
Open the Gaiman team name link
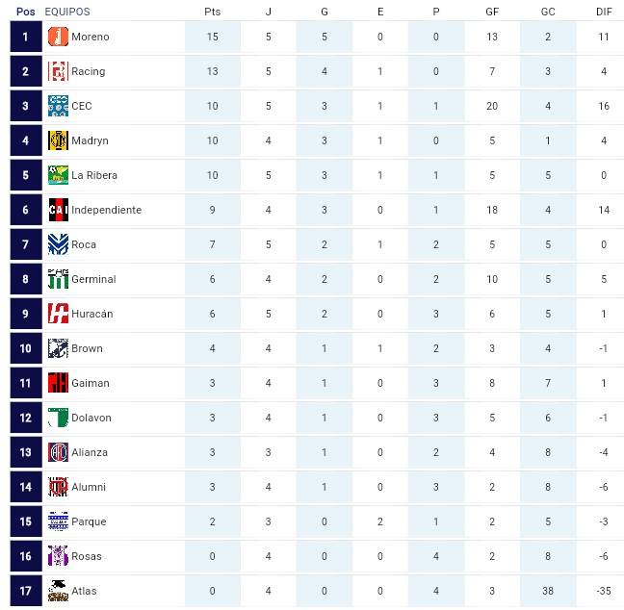click(x=91, y=383)
